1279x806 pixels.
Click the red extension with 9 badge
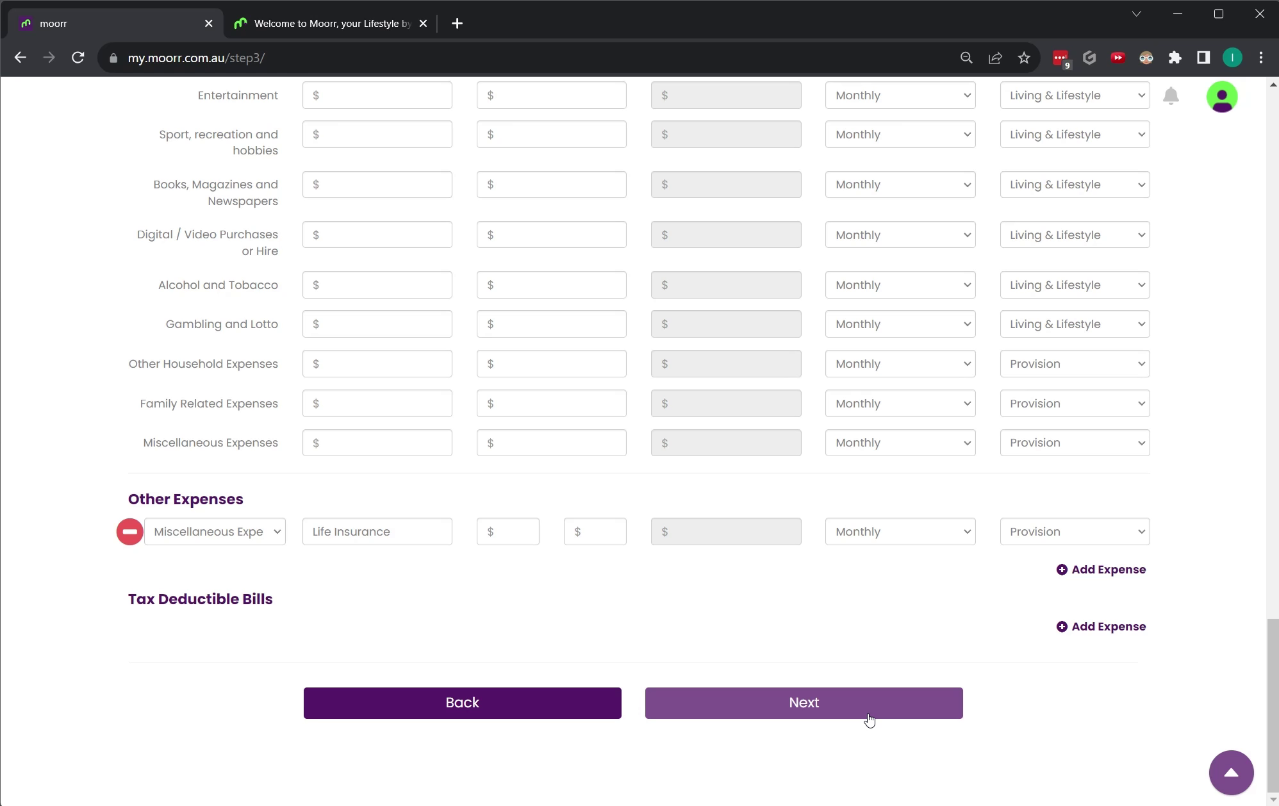click(x=1061, y=58)
